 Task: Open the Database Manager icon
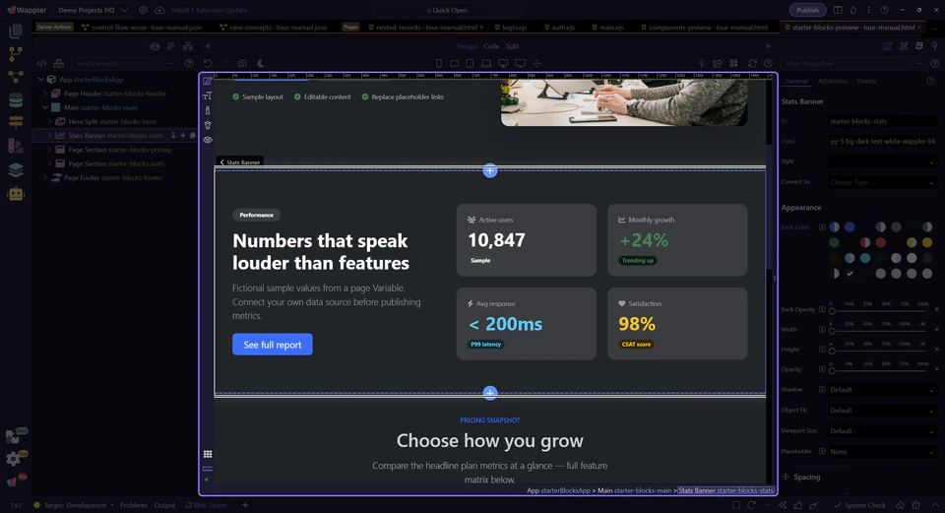(16, 100)
